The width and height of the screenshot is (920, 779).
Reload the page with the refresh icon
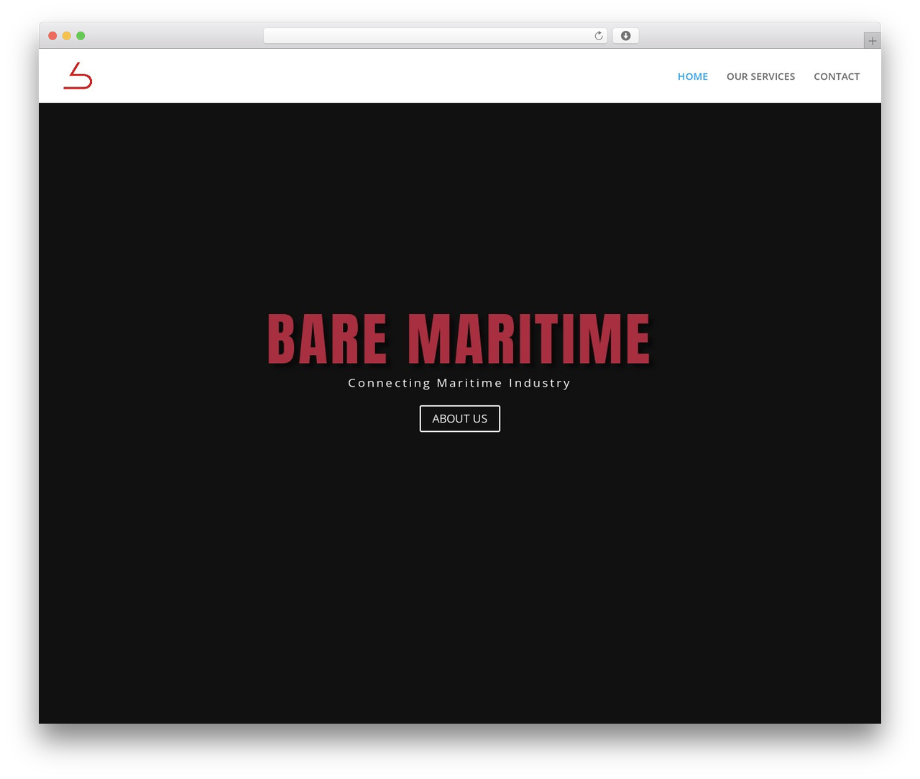pos(598,36)
